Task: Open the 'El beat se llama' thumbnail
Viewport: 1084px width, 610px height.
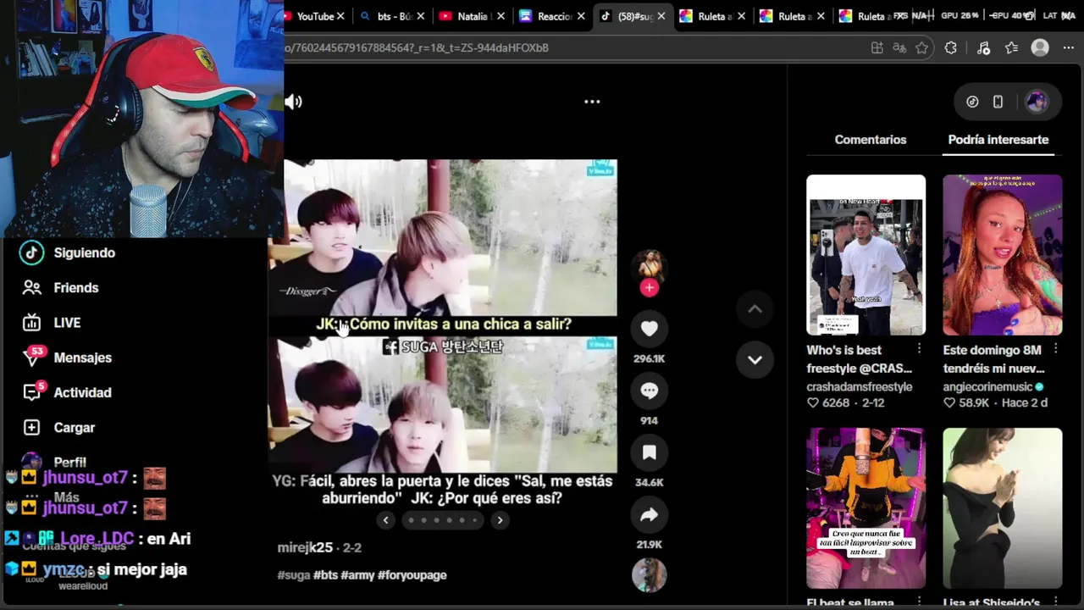Action: pyautogui.click(x=866, y=507)
